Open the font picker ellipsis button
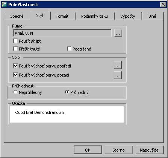168x158 pixels. [x=118, y=33]
